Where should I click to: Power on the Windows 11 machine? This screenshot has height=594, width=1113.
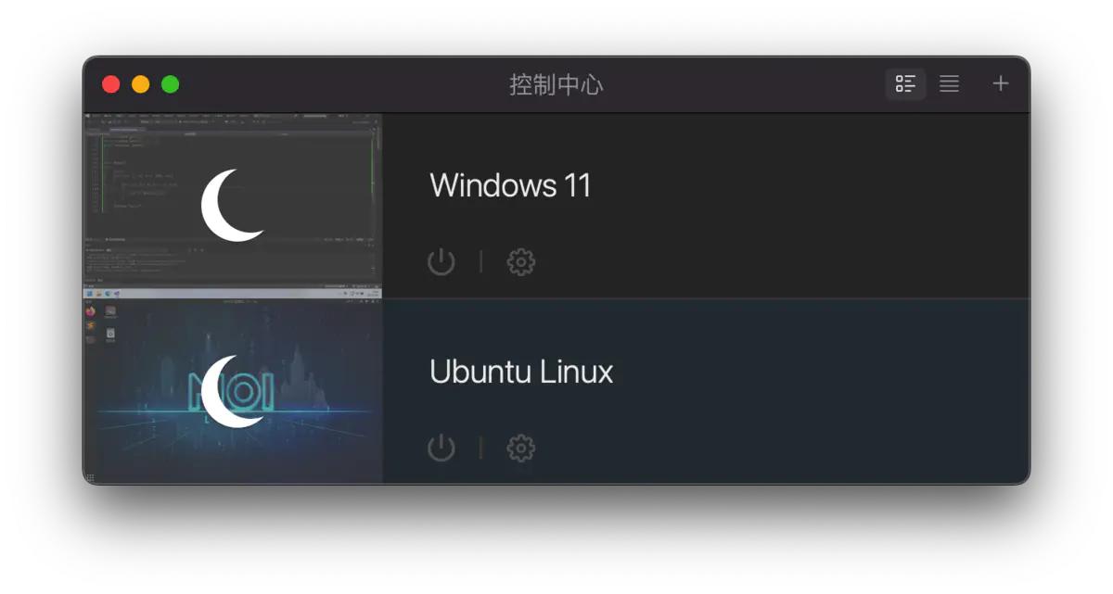[x=441, y=262]
